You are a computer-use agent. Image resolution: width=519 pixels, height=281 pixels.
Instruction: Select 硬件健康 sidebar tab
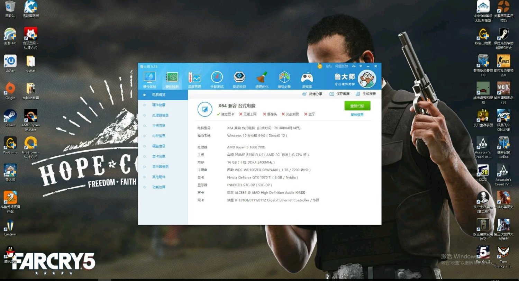click(x=163, y=105)
